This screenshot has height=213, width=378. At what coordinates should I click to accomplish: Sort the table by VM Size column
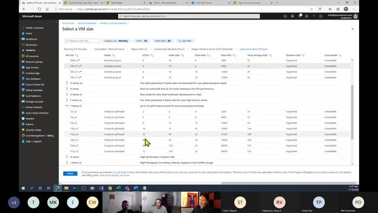pos(72,55)
